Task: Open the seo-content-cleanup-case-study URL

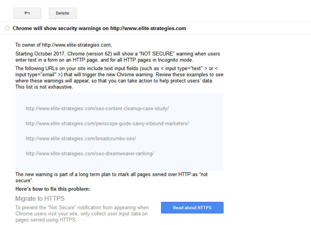Action: click(x=97, y=108)
